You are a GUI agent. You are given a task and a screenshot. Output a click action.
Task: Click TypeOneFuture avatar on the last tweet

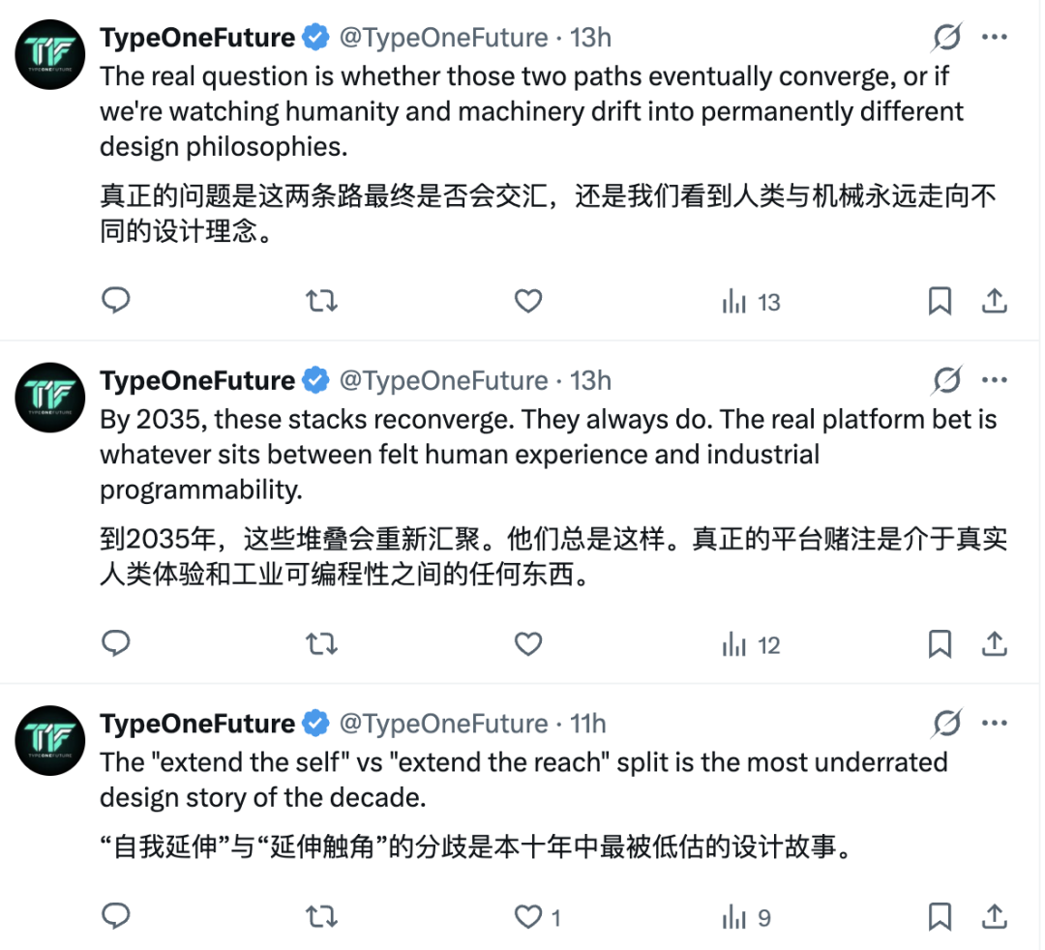click(x=50, y=740)
